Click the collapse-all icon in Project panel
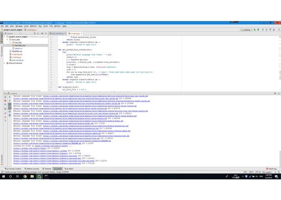This screenshot has height=200, width=281. point(38,33)
